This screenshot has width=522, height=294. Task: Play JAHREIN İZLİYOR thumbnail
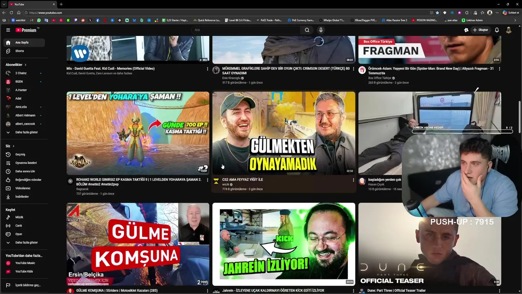pos(284,244)
